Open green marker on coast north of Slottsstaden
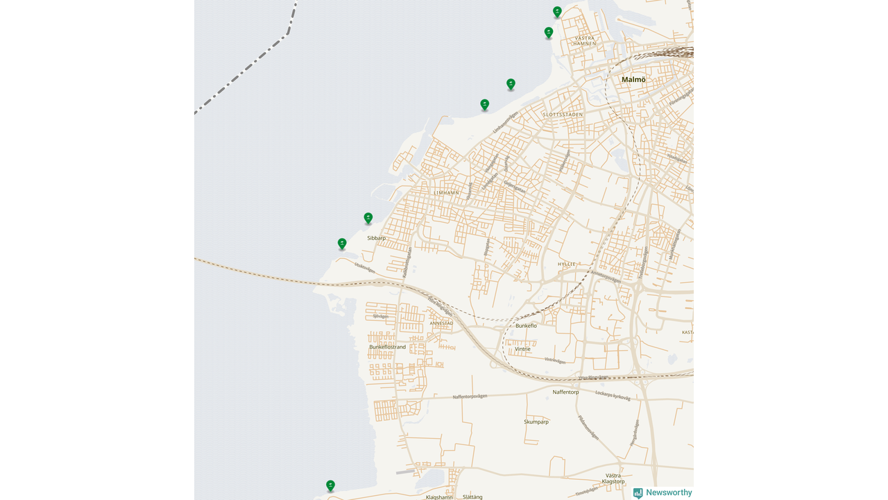 coord(511,84)
